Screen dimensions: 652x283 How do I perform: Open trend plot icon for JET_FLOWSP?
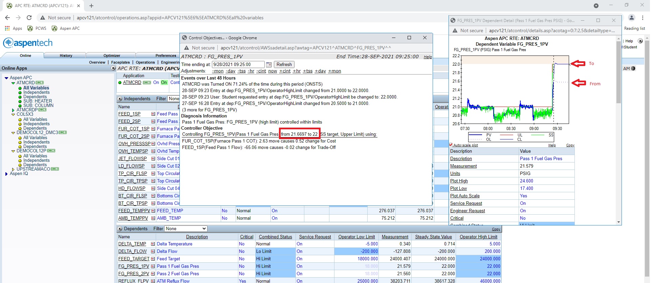(153, 159)
